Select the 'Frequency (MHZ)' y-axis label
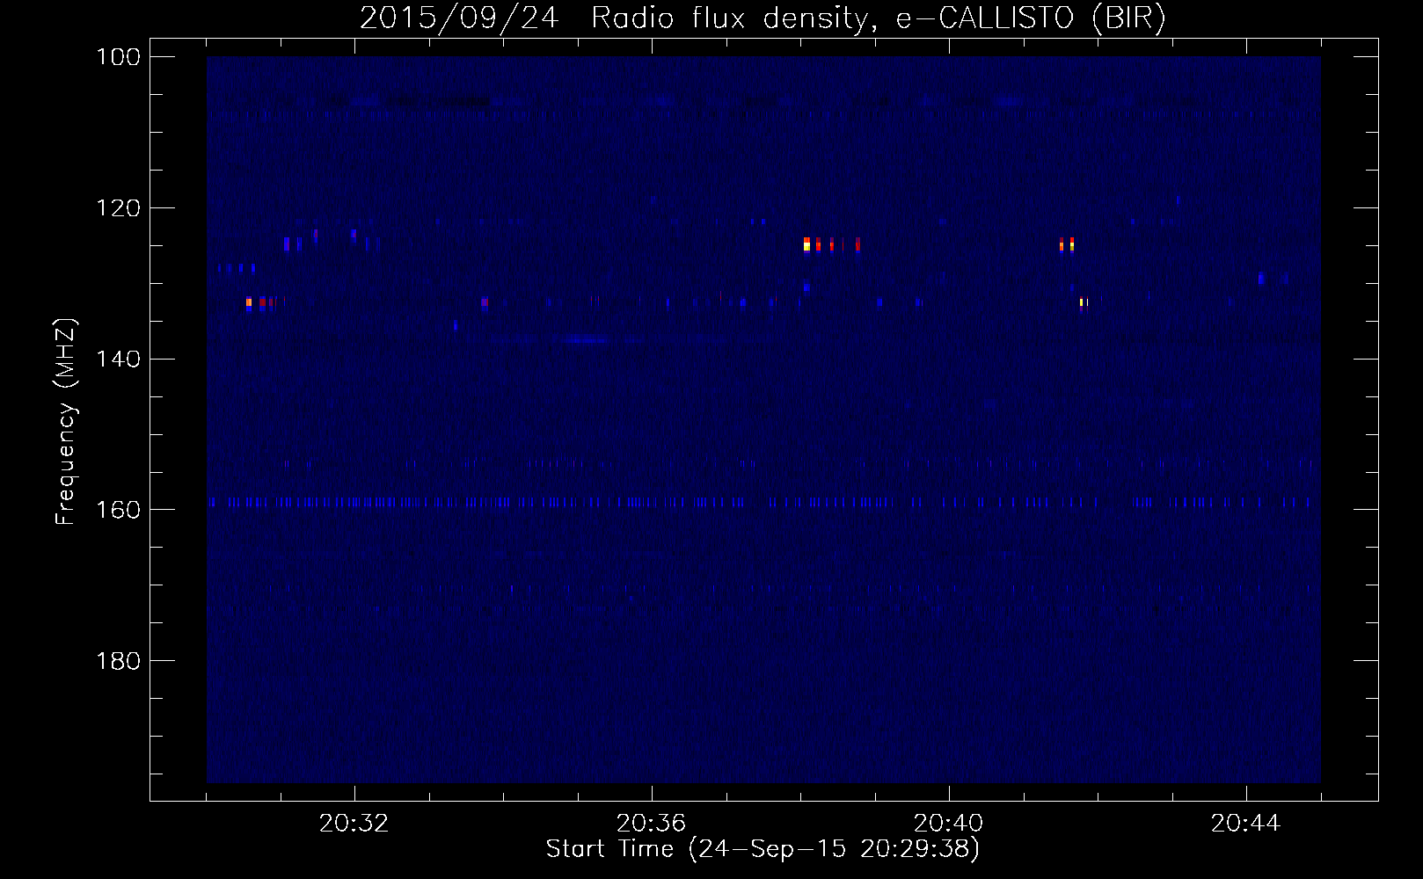This screenshot has width=1423, height=879. tap(66, 421)
